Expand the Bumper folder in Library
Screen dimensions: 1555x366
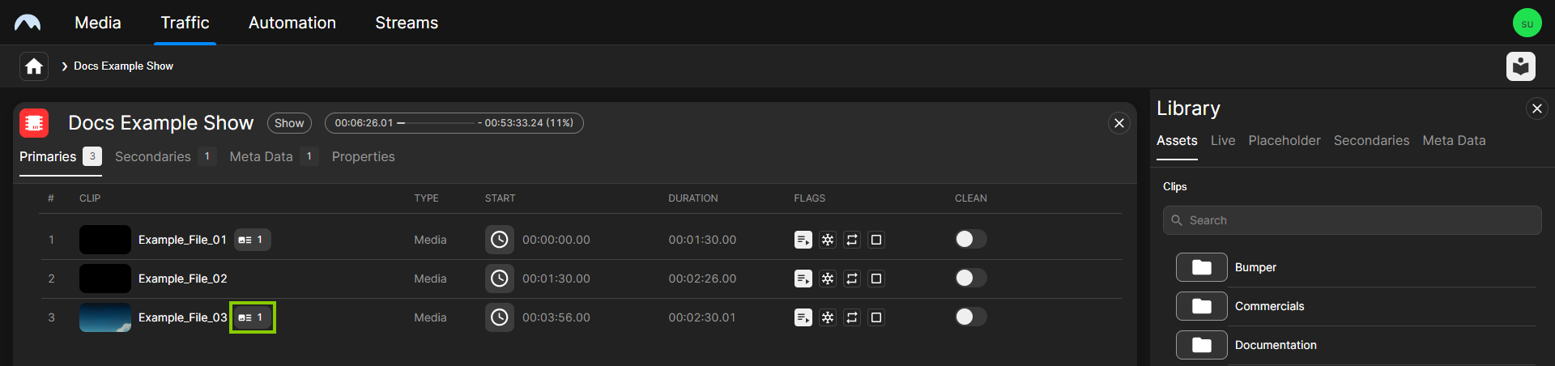pos(1202,267)
